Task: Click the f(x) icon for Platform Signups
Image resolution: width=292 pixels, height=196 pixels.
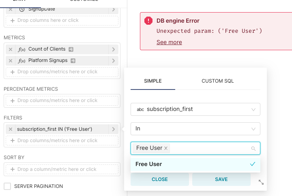Action: pyautogui.click(x=21, y=61)
